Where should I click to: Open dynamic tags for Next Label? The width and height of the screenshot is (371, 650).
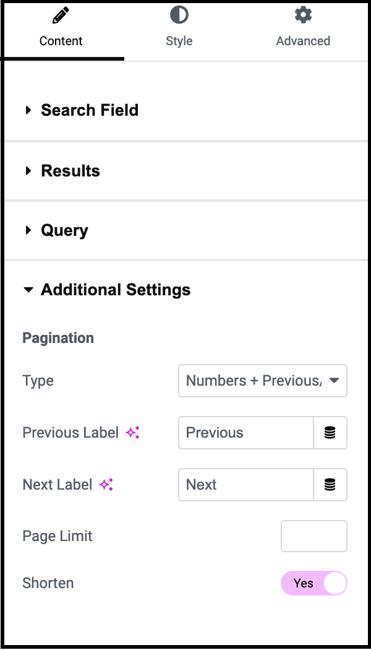[x=330, y=485]
